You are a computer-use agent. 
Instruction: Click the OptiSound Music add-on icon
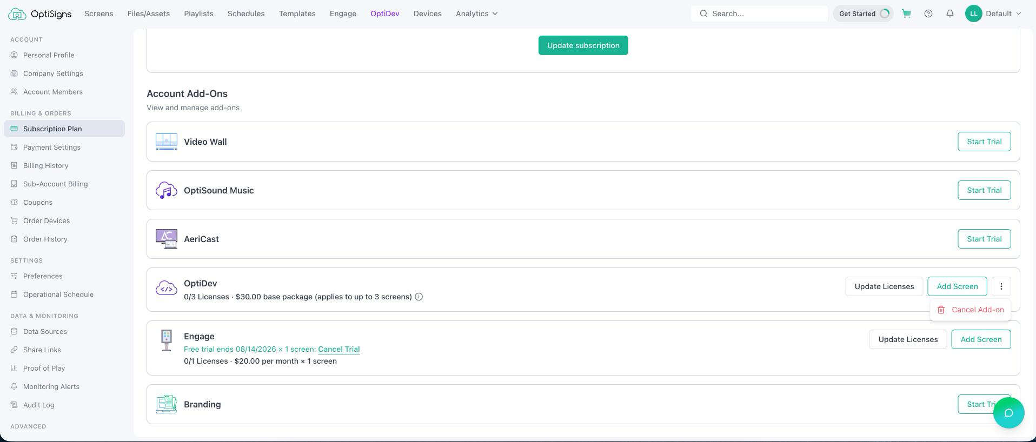click(x=167, y=190)
